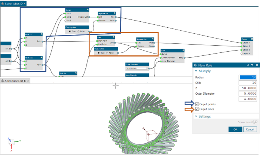Disable the Ouput points checkbox
260x155 pixels.
tap(197, 104)
